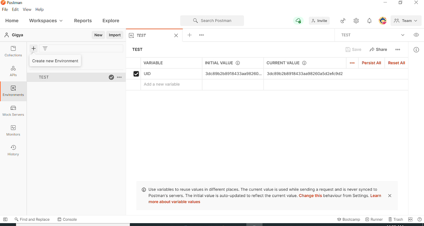Focus the Search Postman field

[212, 21]
